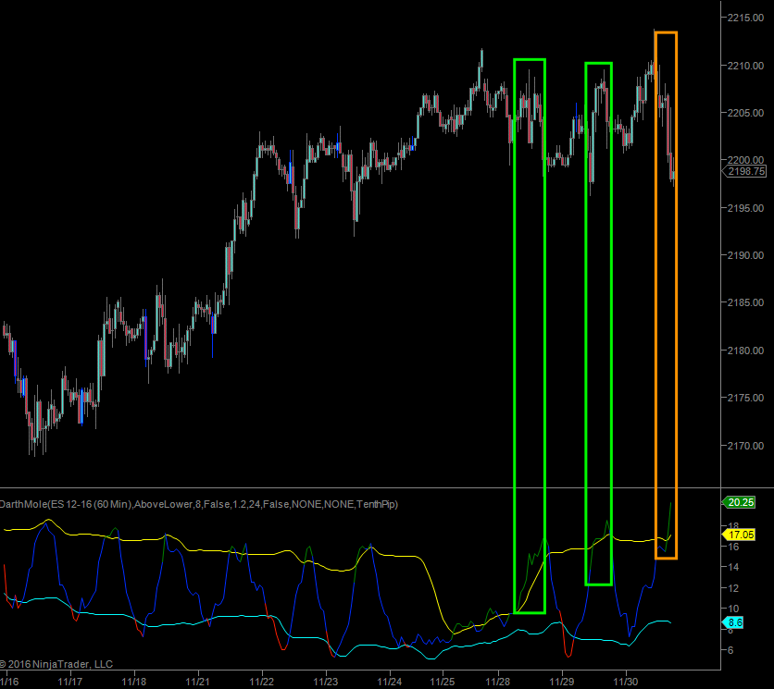Click the 2215.00 price axis label
This screenshot has width=774, height=689.
click(746, 17)
